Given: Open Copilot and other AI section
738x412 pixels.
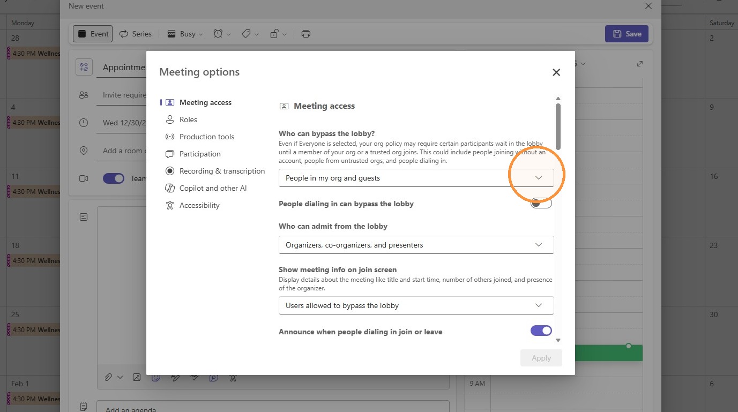Looking at the screenshot, I should (x=213, y=188).
